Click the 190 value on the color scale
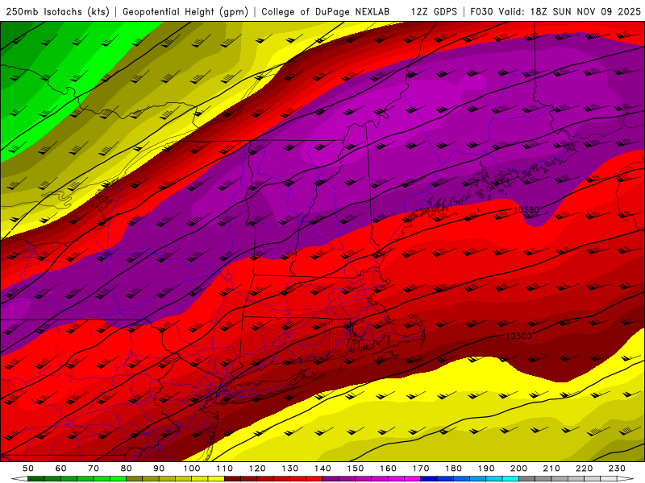The image size is (645, 483). (486, 469)
